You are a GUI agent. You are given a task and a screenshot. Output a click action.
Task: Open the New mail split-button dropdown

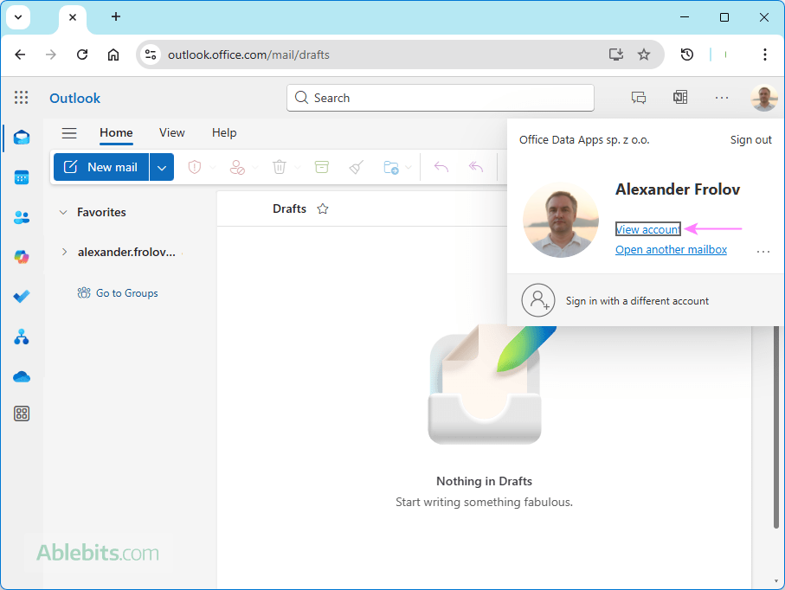pos(162,167)
